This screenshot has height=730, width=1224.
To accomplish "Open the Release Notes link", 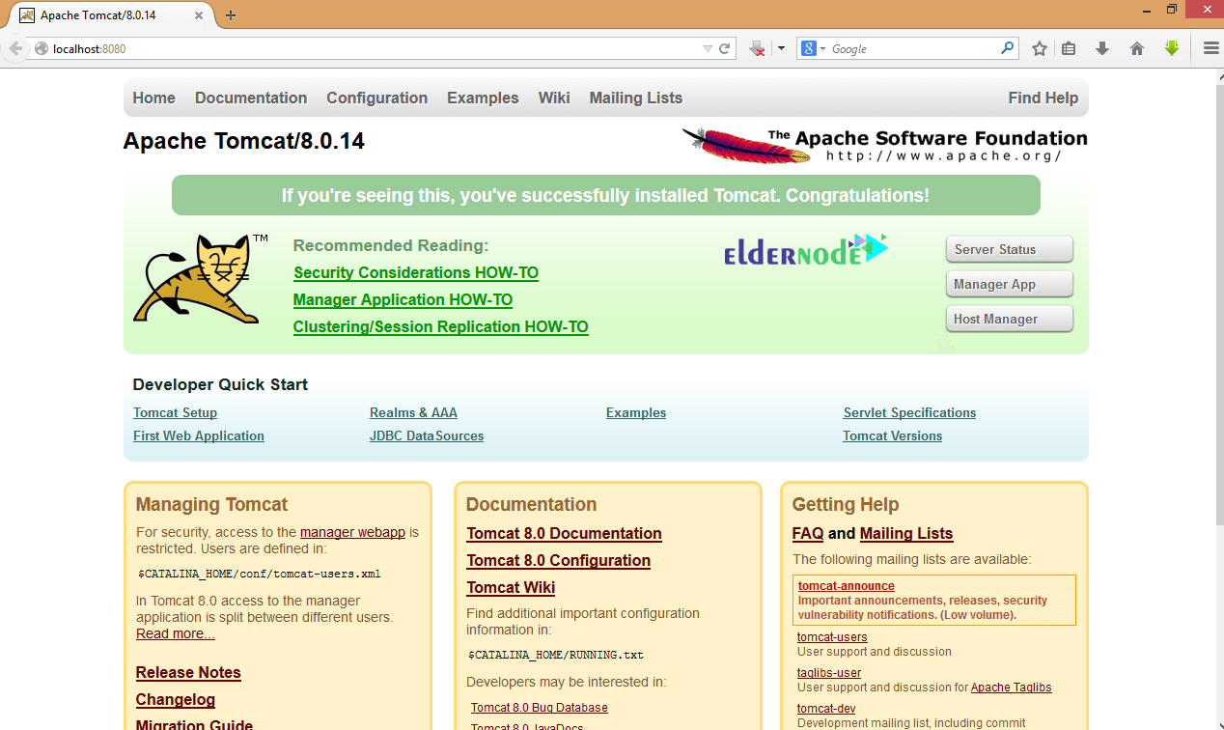I will (x=188, y=673).
